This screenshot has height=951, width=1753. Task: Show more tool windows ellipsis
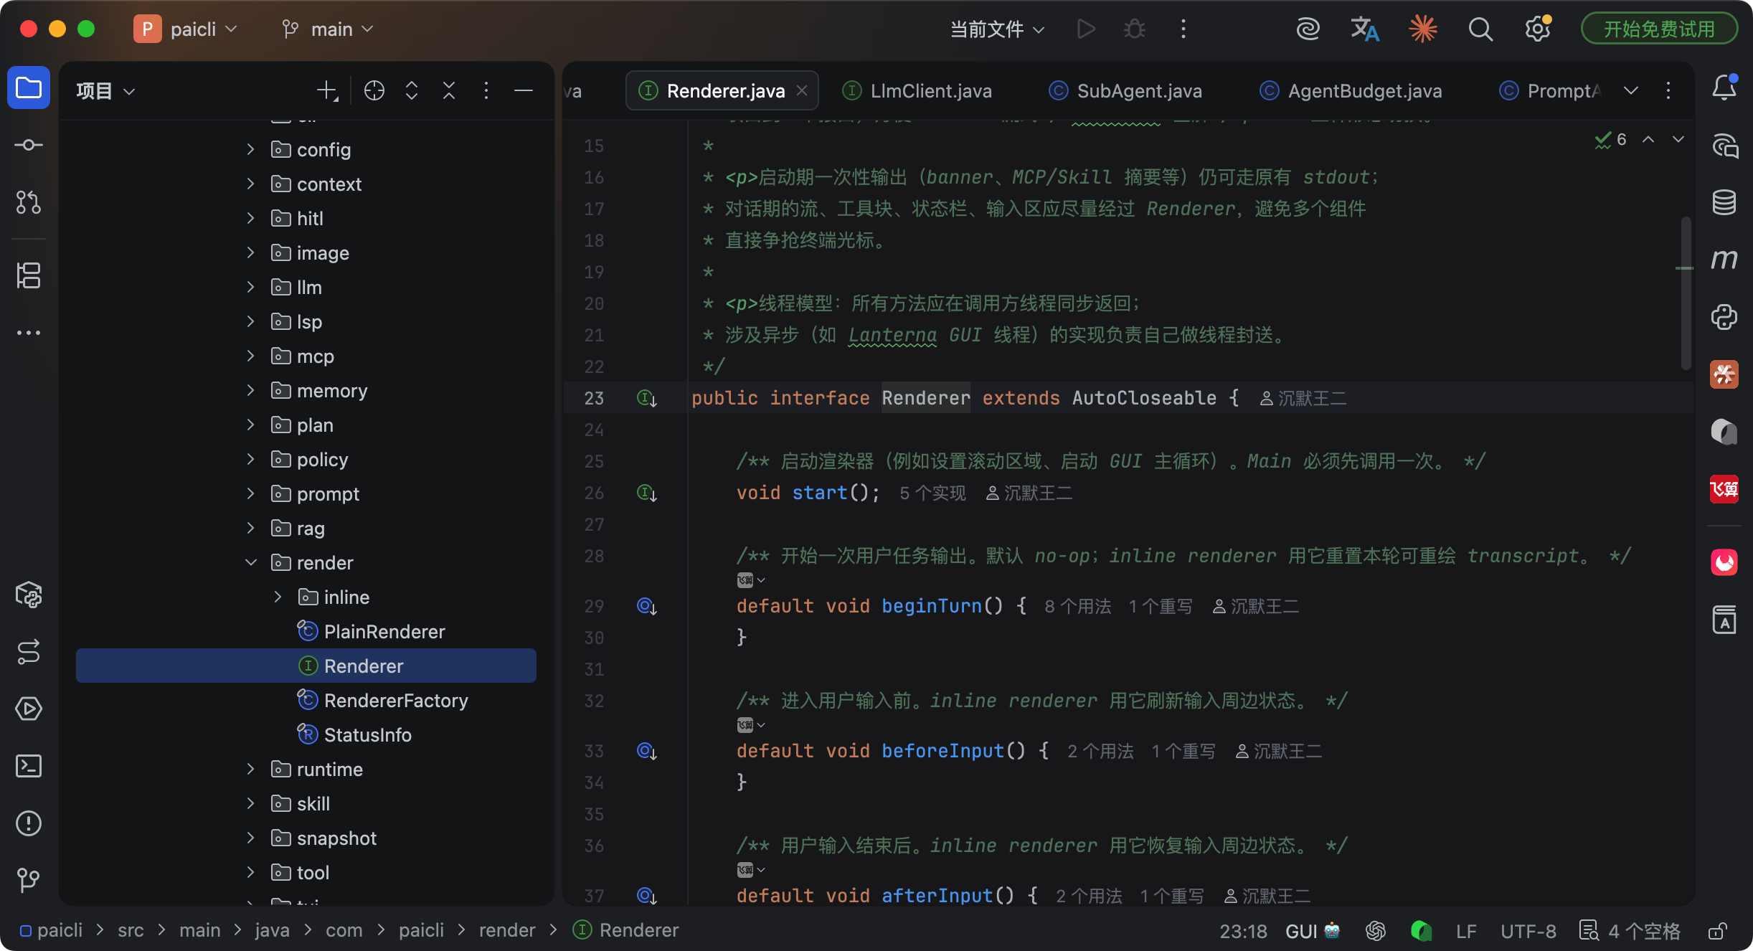click(x=29, y=333)
